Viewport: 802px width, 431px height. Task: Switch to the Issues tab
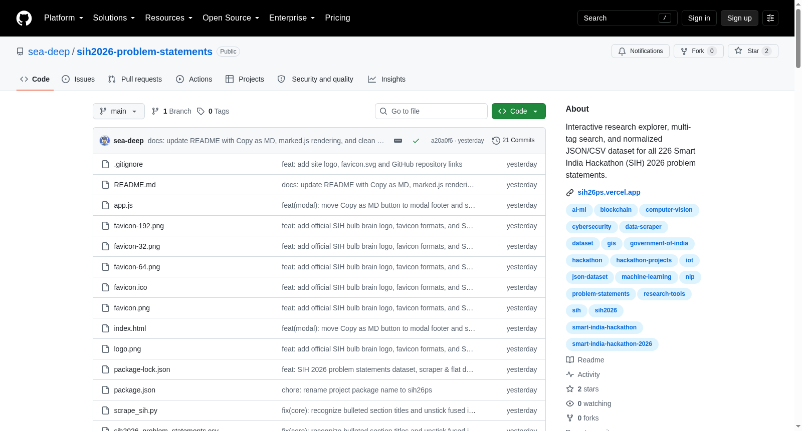pyautogui.click(x=78, y=79)
